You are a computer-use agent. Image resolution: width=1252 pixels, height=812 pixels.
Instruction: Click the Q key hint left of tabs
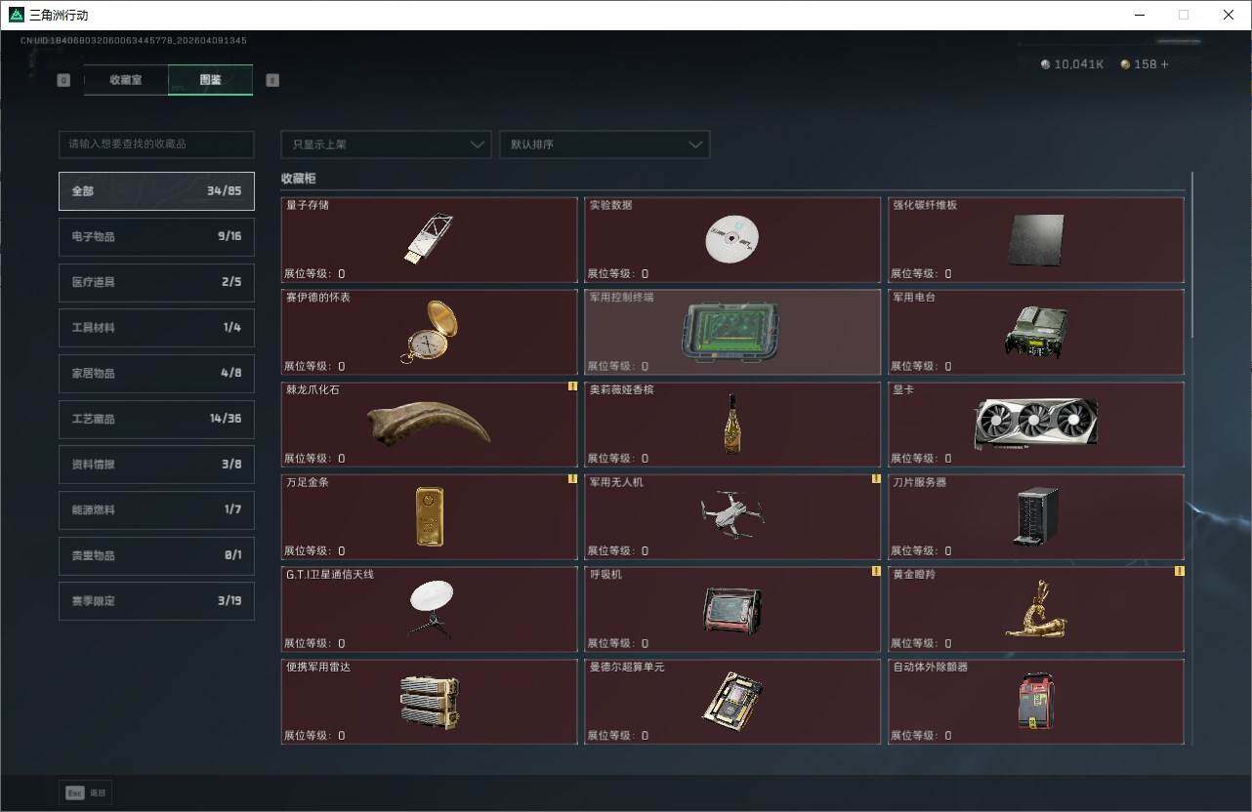click(x=64, y=81)
